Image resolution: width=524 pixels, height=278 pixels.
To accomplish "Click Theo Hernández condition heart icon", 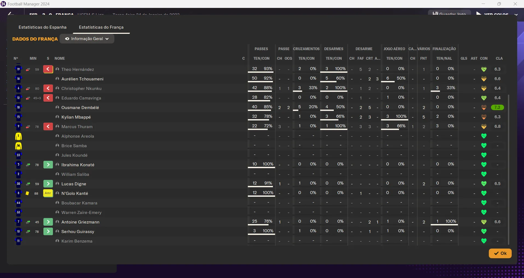I will tap(484, 69).
